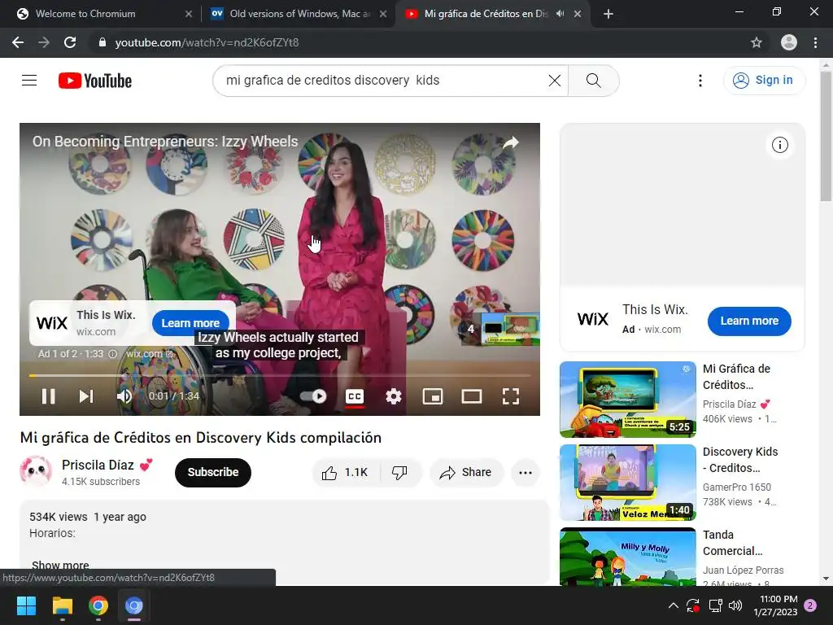This screenshot has width=833, height=625.
Task: Open the ad info icon beside 'Ad 1 of 2'
Action: [x=112, y=354]
